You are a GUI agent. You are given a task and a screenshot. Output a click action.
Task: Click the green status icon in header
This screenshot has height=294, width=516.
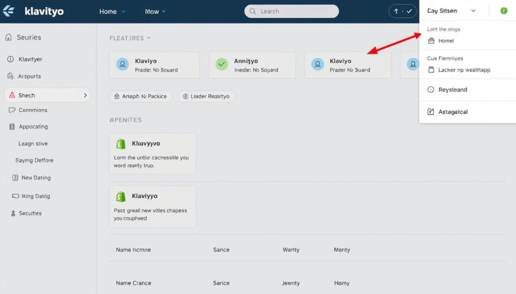coord(503,11)
